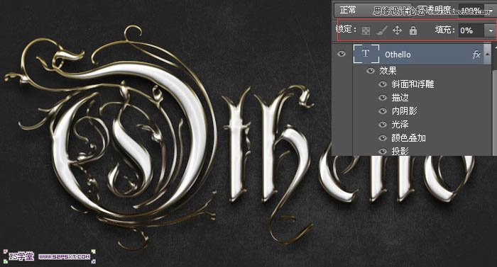Click the 光泽 effect label
This screenshot has width=497, height=267.
pos(400,125)
